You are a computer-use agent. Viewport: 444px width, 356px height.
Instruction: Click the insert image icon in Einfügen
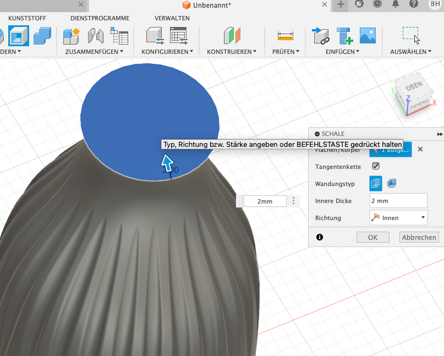coord(368,36)
